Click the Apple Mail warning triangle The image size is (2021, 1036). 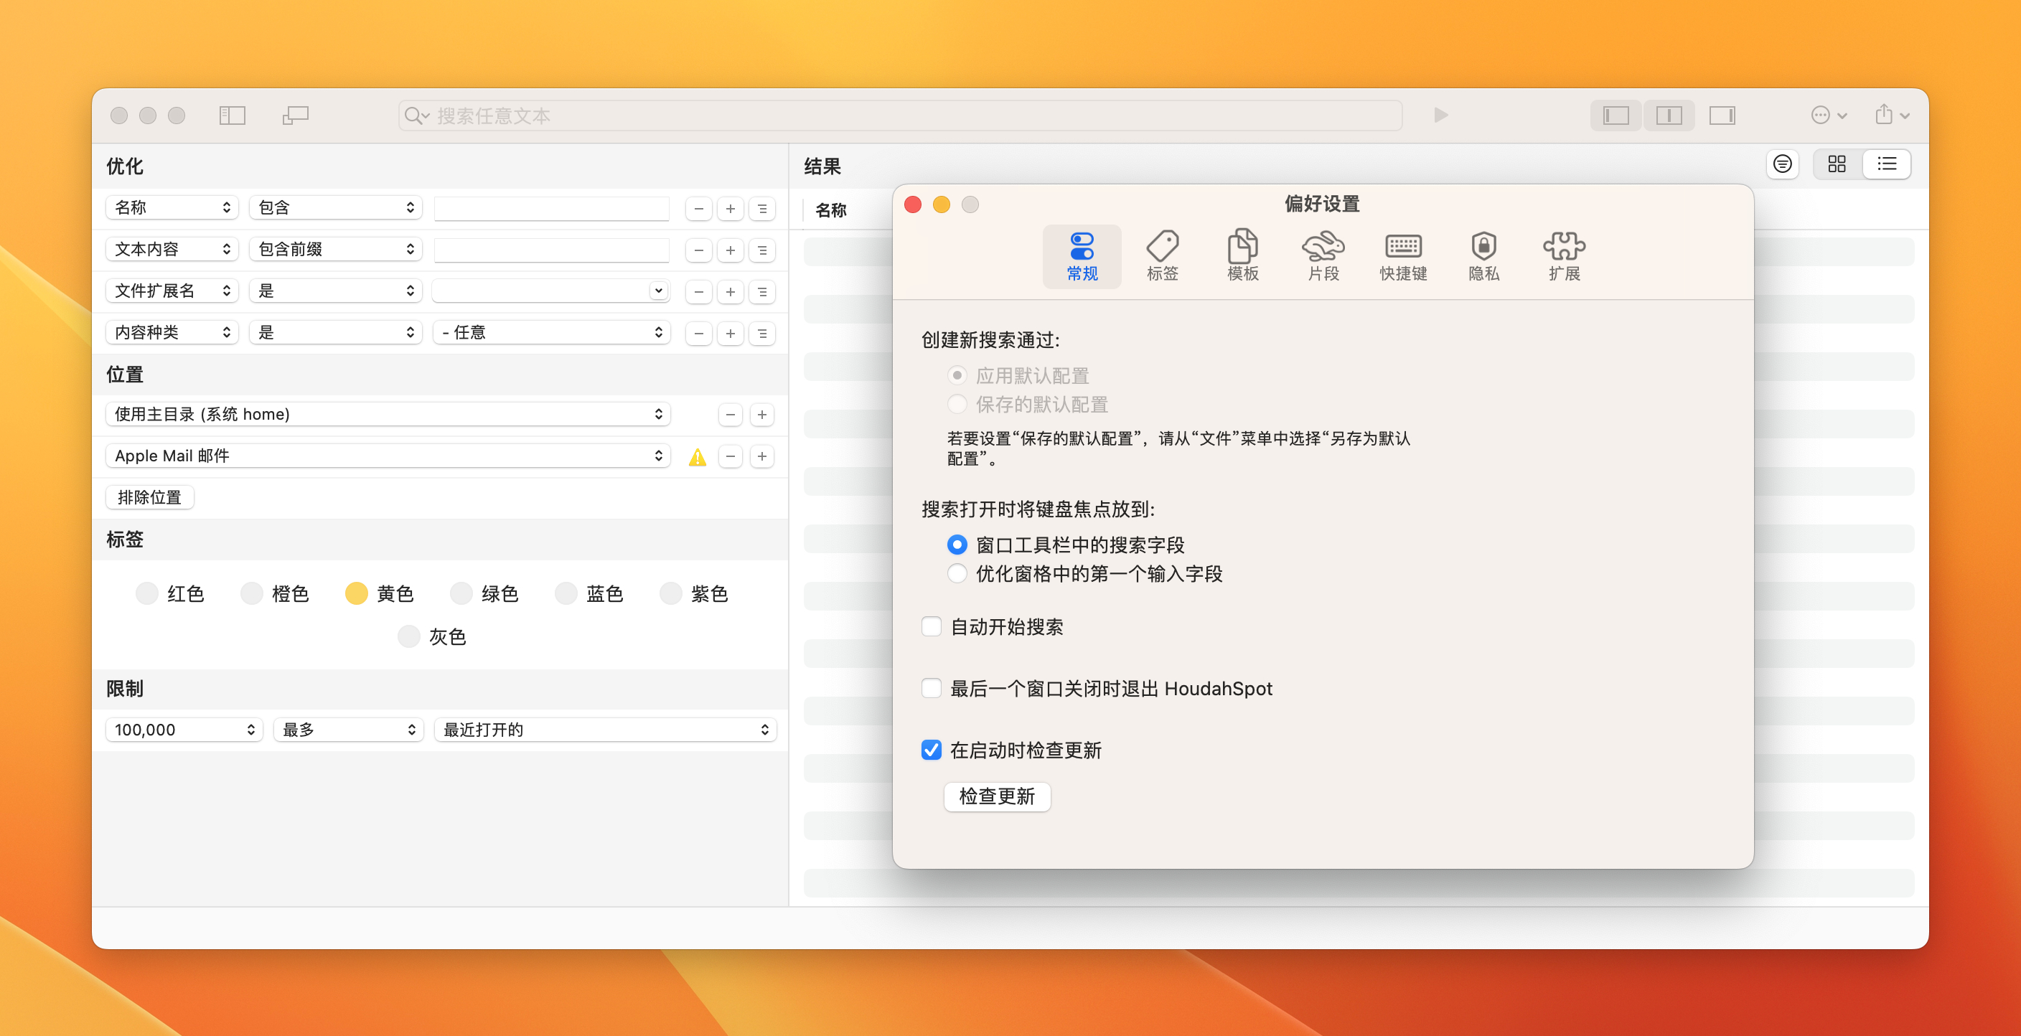[x=698, y=457]
